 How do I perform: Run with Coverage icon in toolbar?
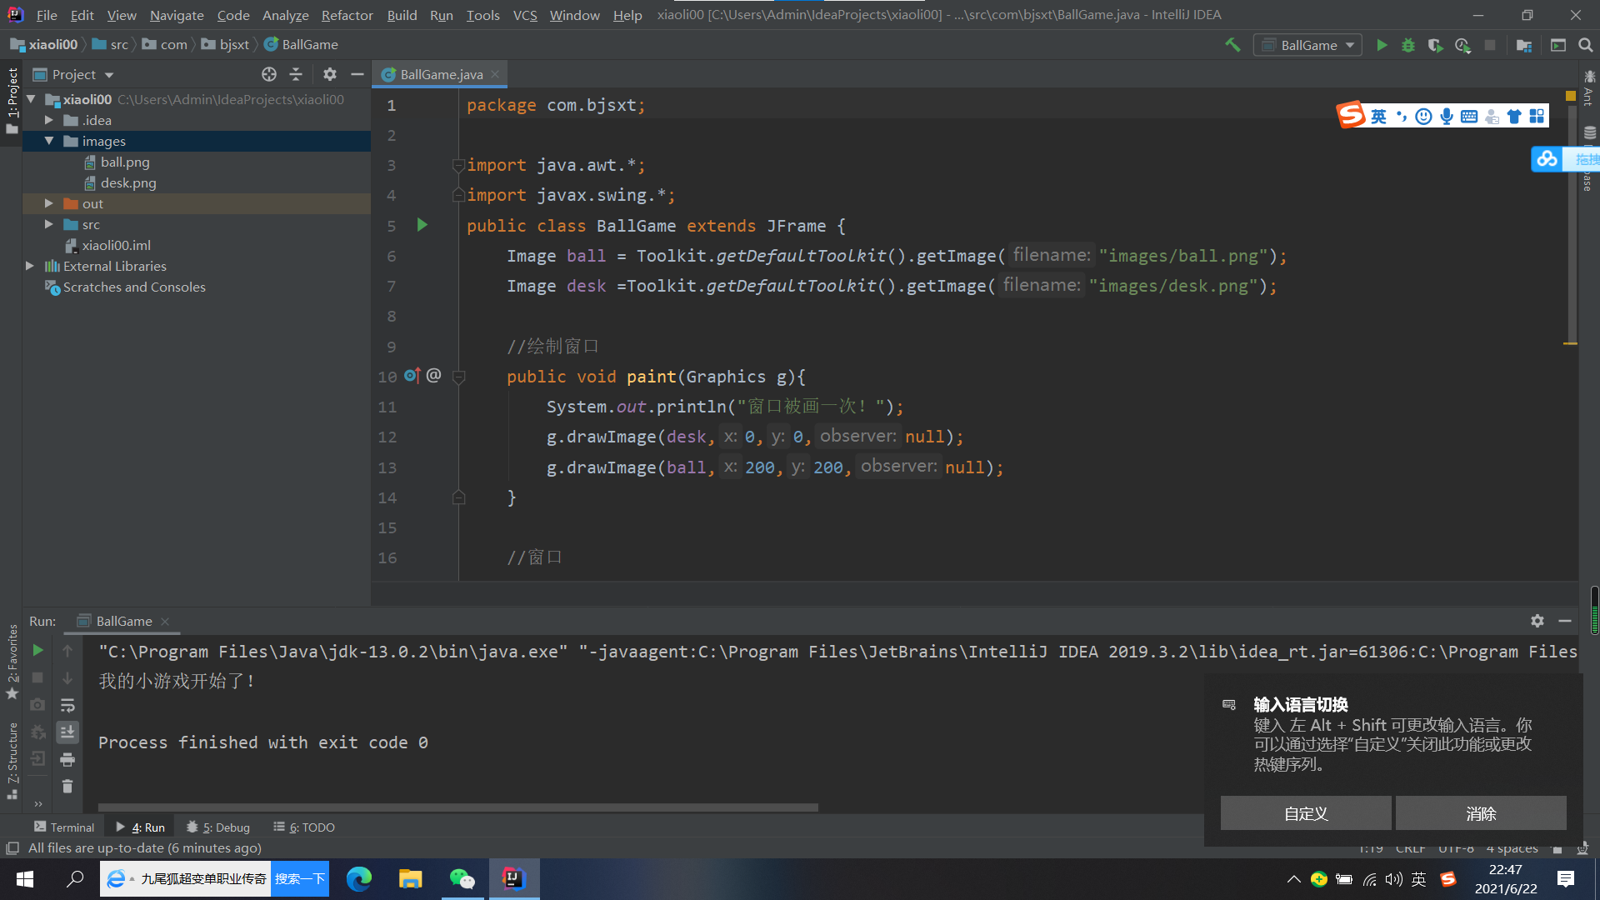(x=1435, y=45)
